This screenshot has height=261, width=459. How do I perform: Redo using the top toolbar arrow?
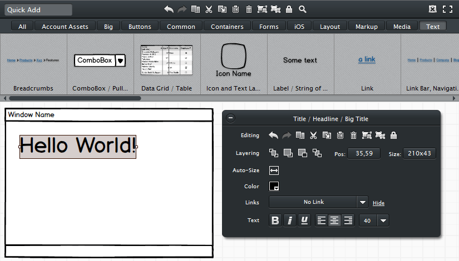(x=182, y=9)
